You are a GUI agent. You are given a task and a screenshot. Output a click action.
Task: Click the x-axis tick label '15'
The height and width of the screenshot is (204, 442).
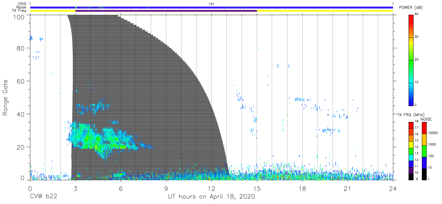point(257,189)
